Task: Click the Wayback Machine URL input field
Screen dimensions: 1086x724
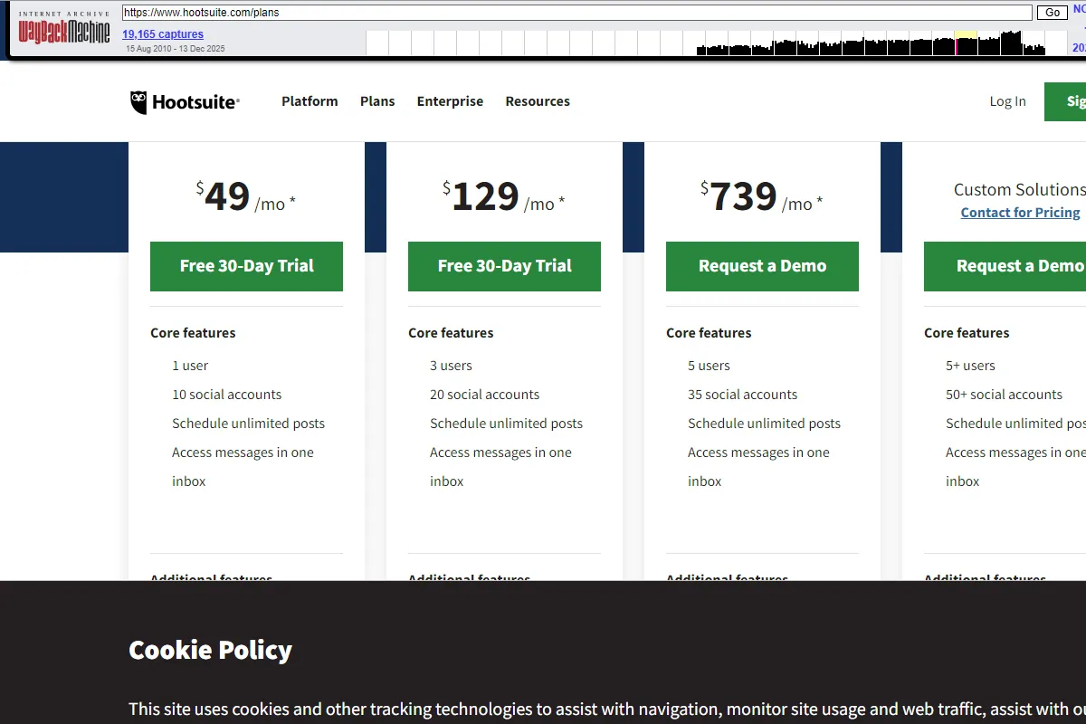Action: pos(576,12)
